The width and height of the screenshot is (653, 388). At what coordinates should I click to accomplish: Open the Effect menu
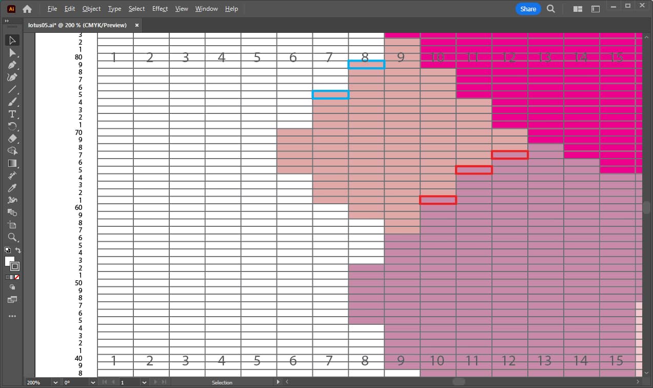pos(160,9)
